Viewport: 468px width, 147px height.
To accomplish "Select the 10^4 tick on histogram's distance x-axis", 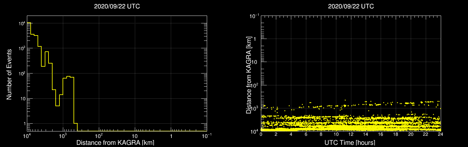I will tap(27, 136).
